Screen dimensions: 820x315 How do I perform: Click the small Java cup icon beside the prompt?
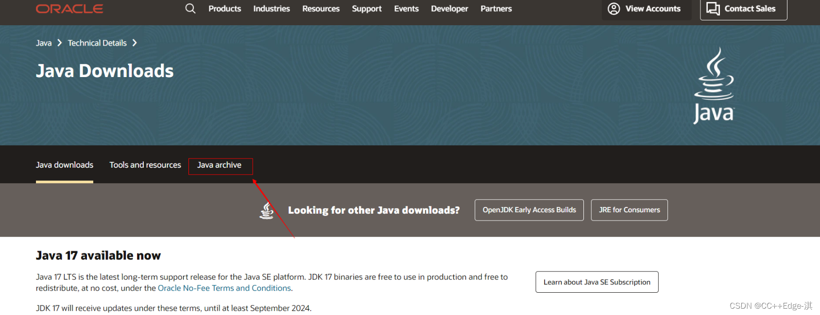click(x=267, y=210)
